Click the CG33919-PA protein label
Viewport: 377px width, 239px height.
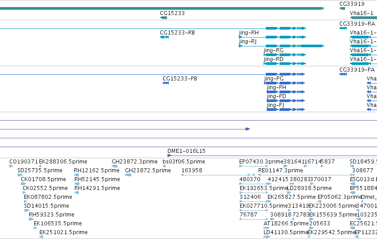tap(357, 70)
